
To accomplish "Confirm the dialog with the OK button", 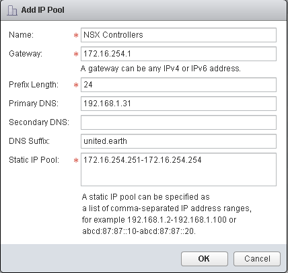I will (205, 259).
